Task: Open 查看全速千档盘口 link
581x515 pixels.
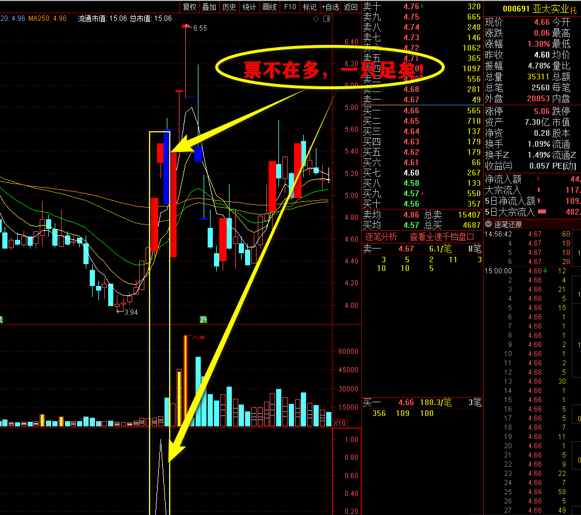Action: pyautogui.click(x=442, y=236)
